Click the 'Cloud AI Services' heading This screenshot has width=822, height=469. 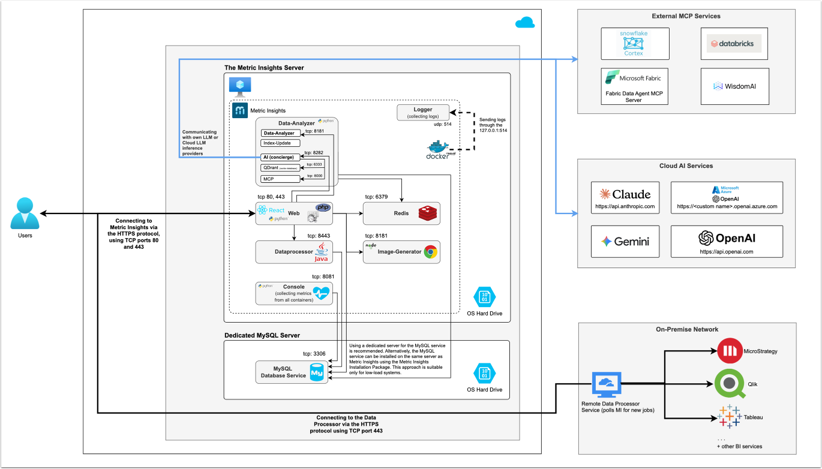[x=686, y=166]
